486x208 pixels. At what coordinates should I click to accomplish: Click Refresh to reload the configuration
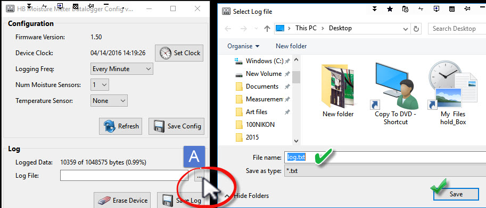[x=121, y=126]
